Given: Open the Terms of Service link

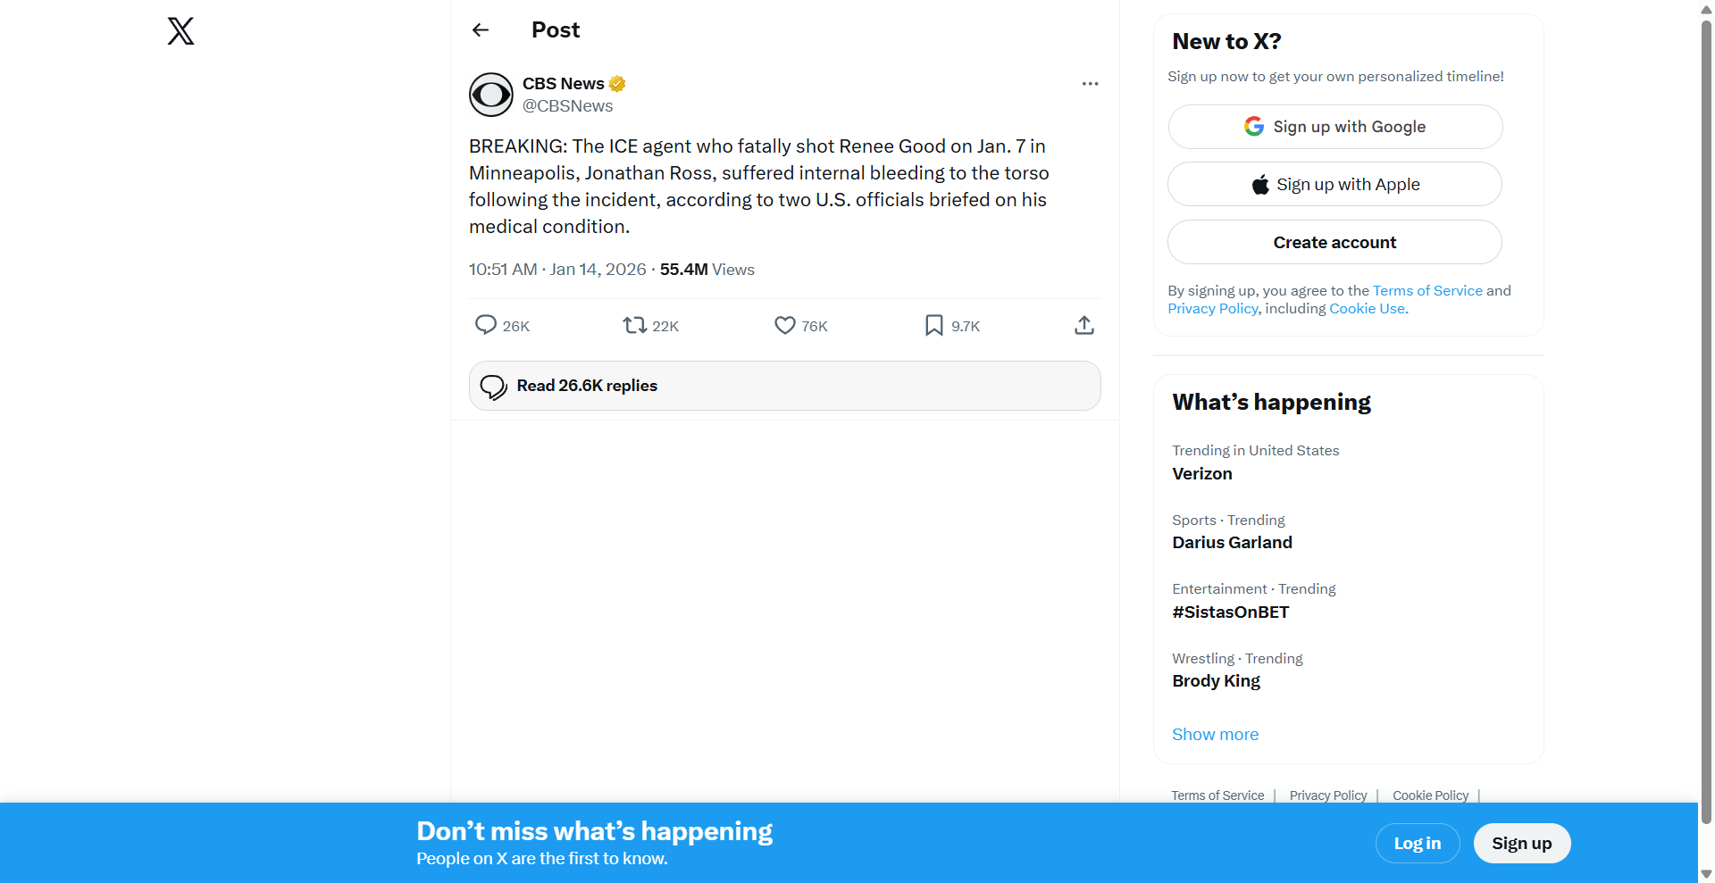Looking at the screenshot, I should [1427, 291].
